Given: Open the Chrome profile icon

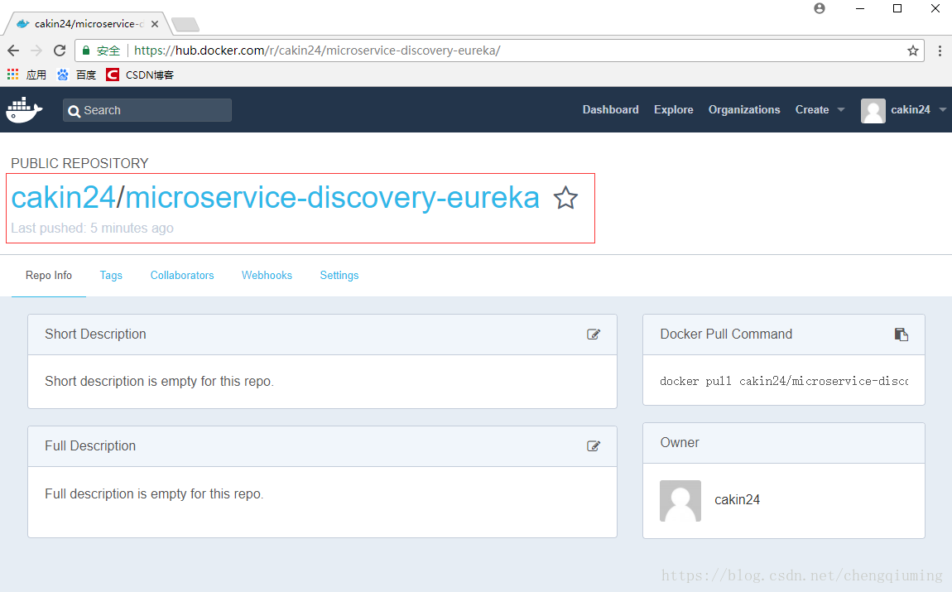Looking at the screenshot, I should click(820, 8).
